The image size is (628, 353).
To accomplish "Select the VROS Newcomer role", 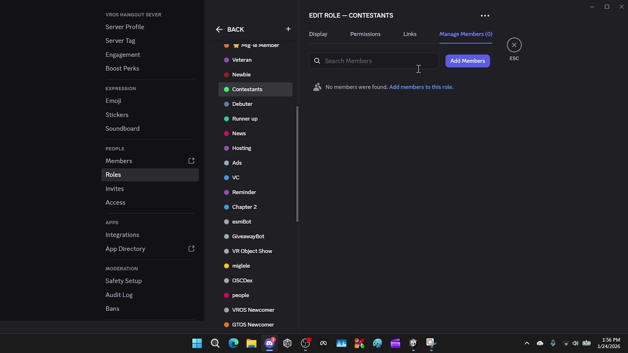I will (255, 310).
